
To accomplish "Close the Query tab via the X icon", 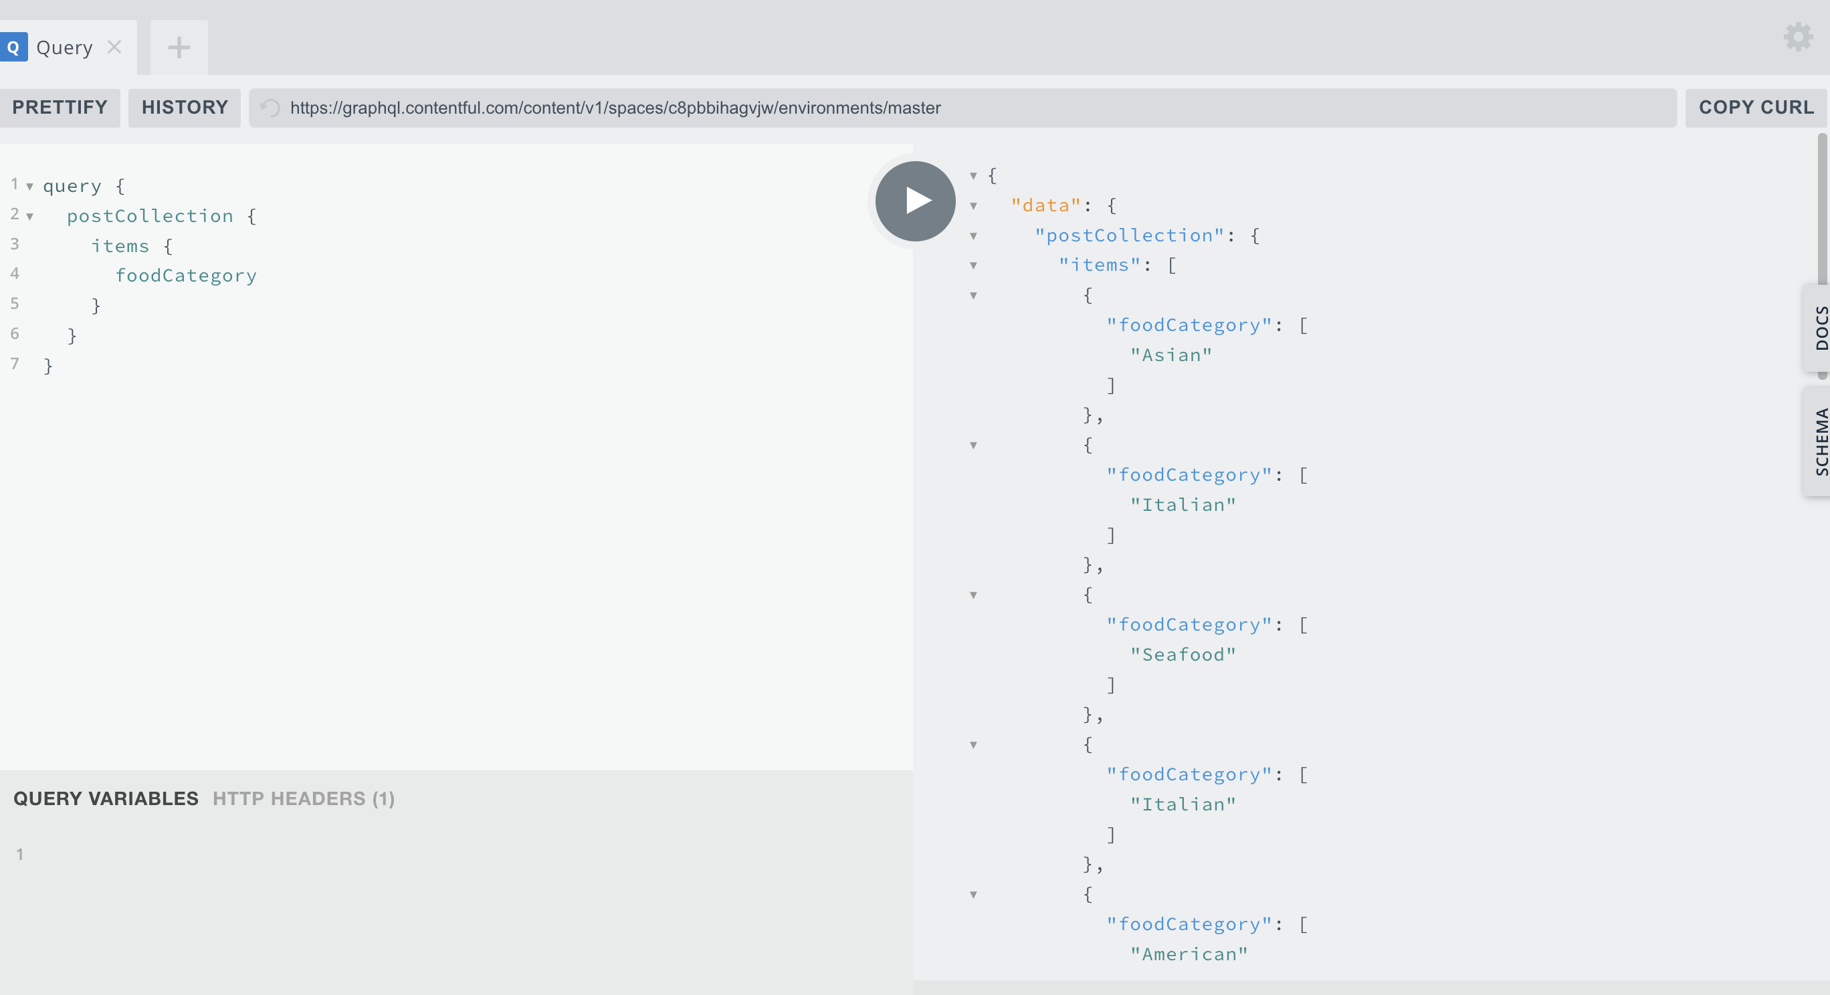I will point(114,47).
